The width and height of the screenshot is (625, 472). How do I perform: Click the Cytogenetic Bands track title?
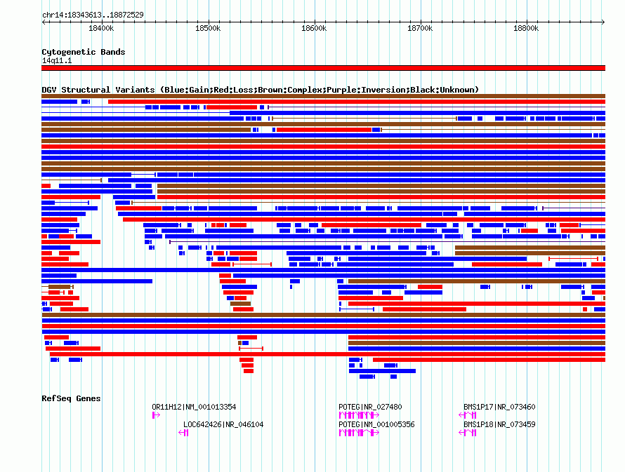[84, 52]
